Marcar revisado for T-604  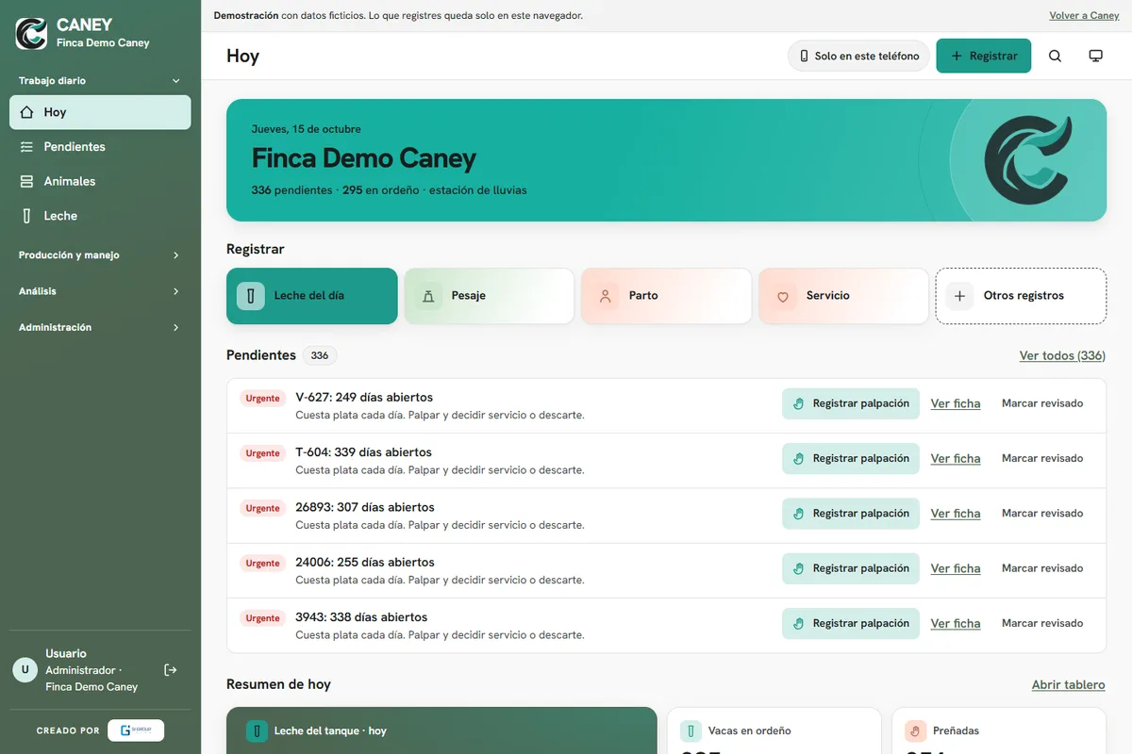tap(1042, 459)
